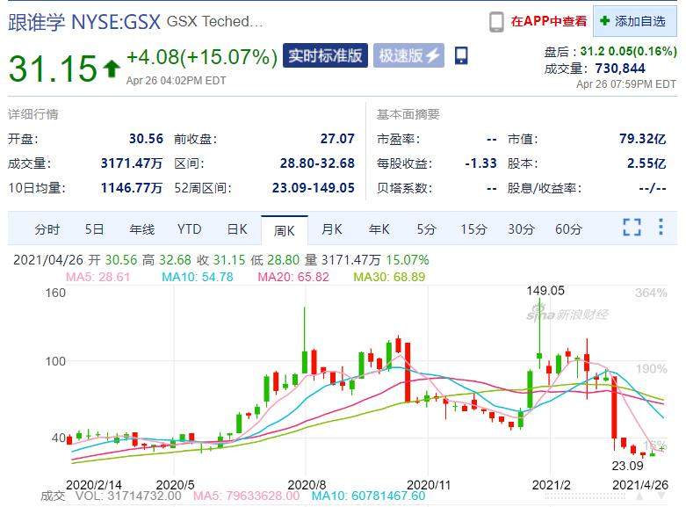Click the chart range scrollbar at bottom right

[x=585, y=496]
